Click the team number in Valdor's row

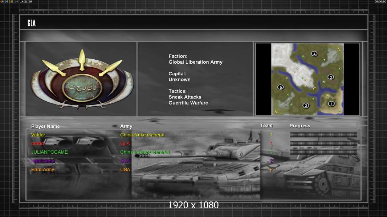point(271,135)
